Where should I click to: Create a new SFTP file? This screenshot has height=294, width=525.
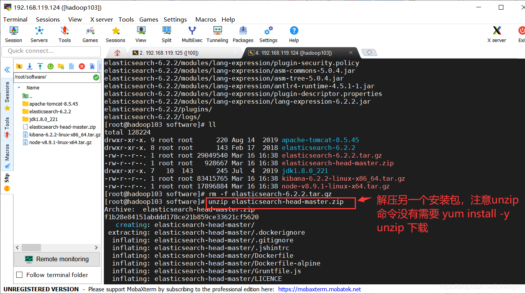coord(71,66)
